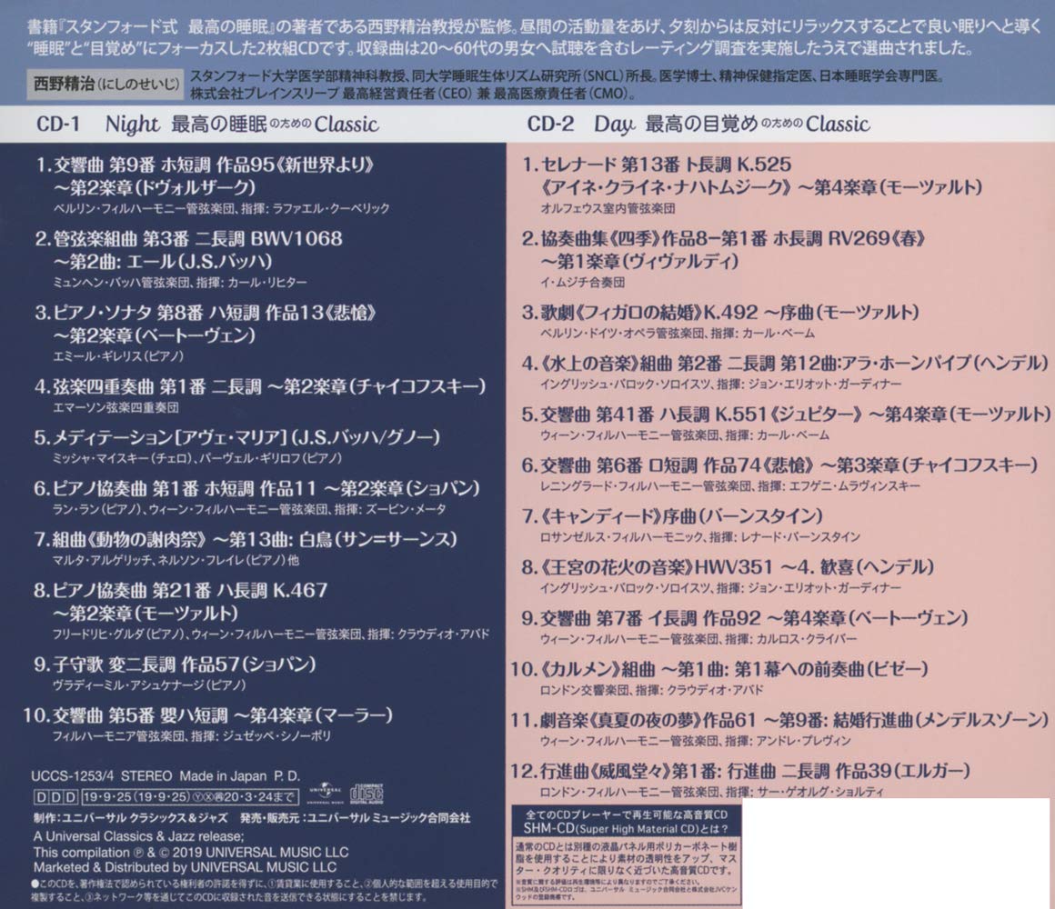Click performer line エミール・ギレリス (ピアノ)
The width and height of the screenshot is (1055, 909).
click(x=117, y=356)
